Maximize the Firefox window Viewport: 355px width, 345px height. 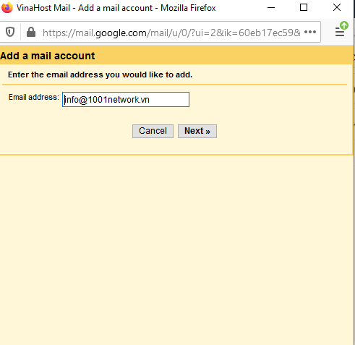pos(304,8)
